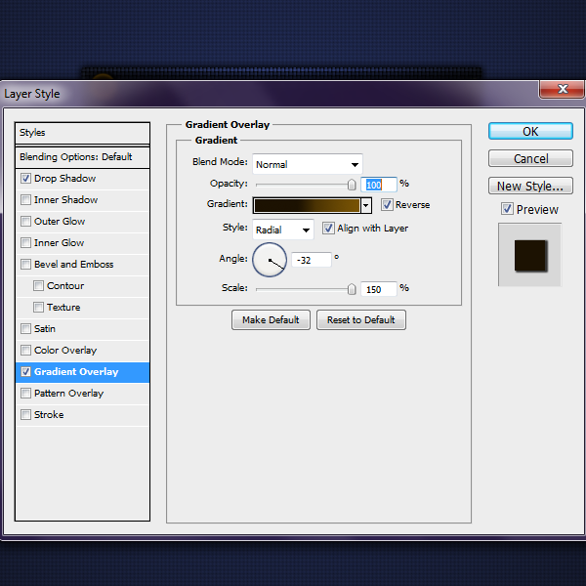Toggle the Drop Shadow checkbox
Viewport: 586px width, 586px height.
[25, 179]
